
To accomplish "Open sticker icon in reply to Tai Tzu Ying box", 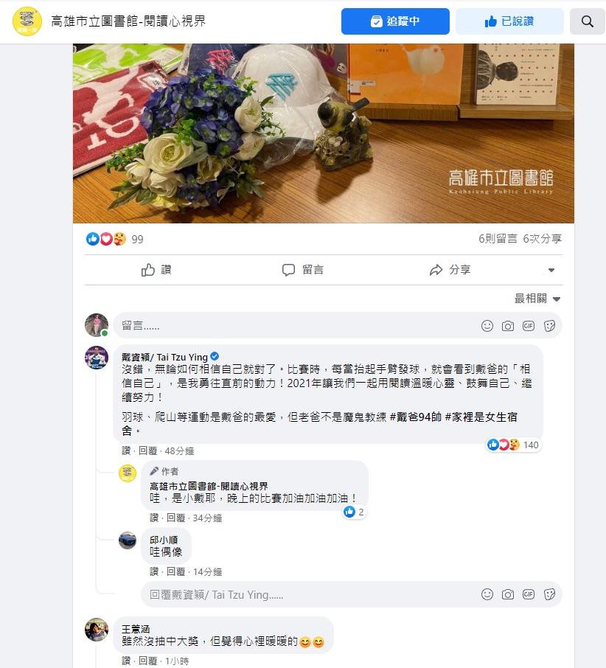I will click(549, 594).
